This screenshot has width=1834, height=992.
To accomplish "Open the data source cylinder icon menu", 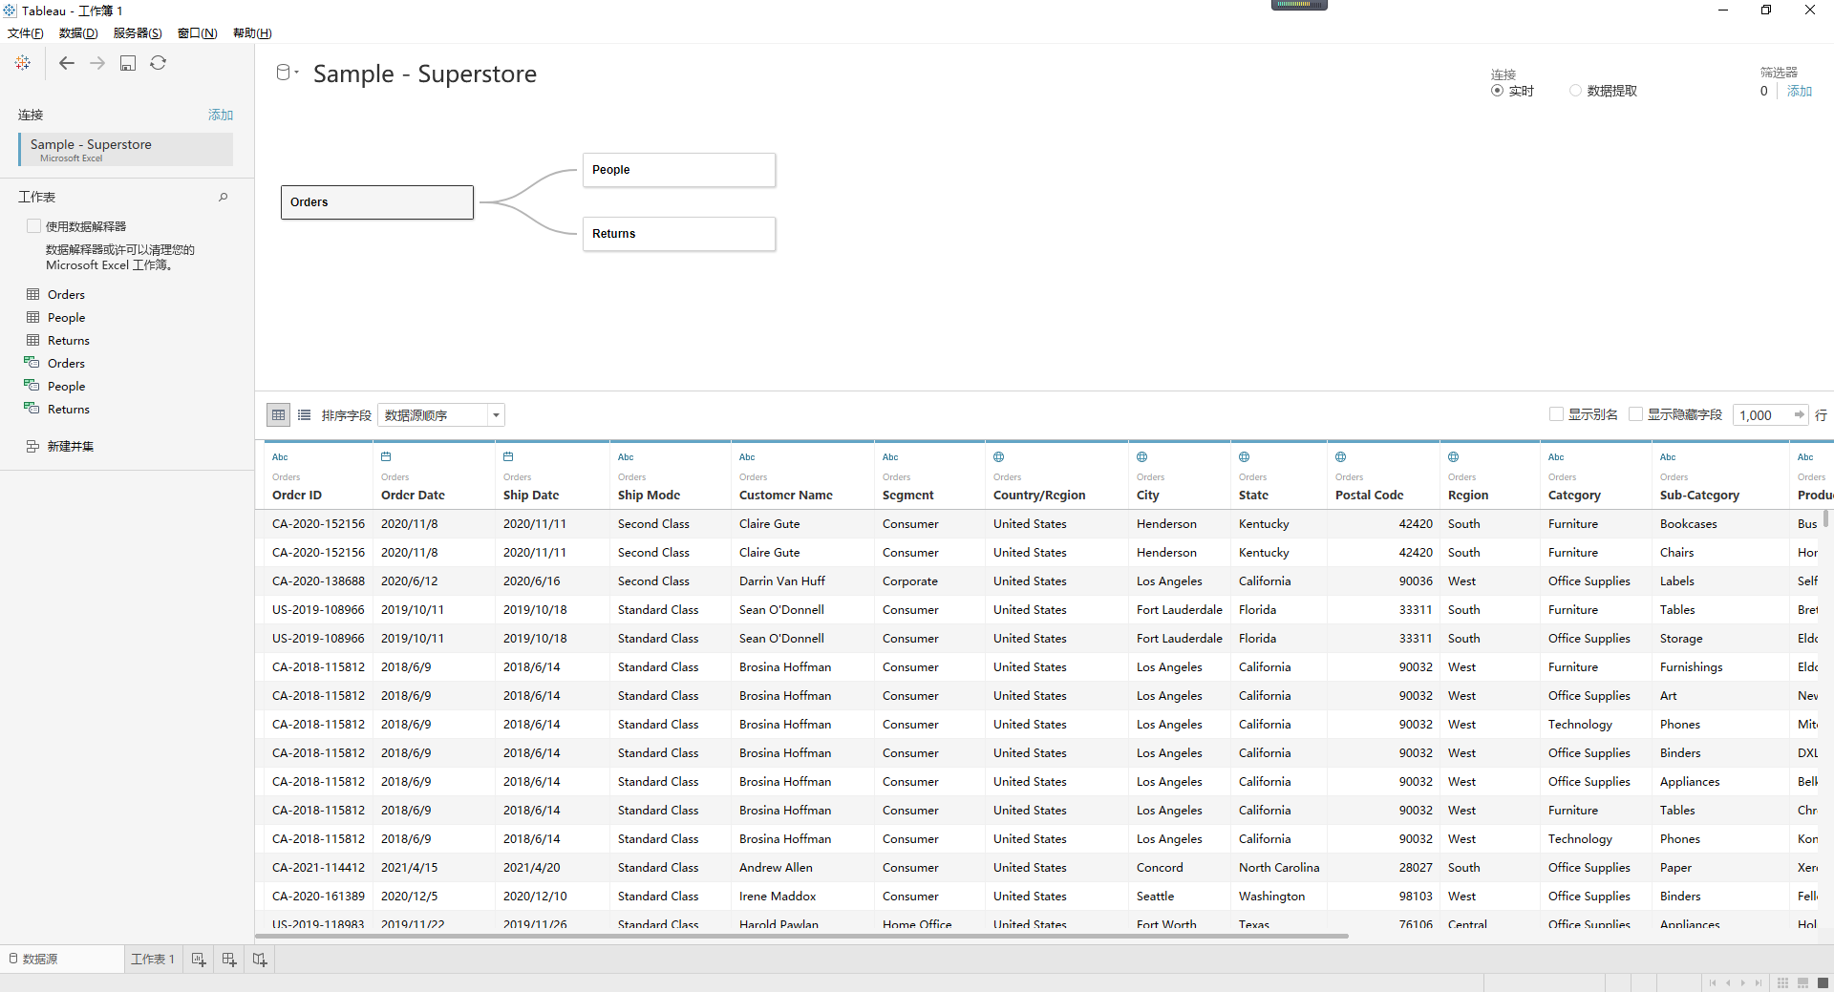I will (287, 73).
